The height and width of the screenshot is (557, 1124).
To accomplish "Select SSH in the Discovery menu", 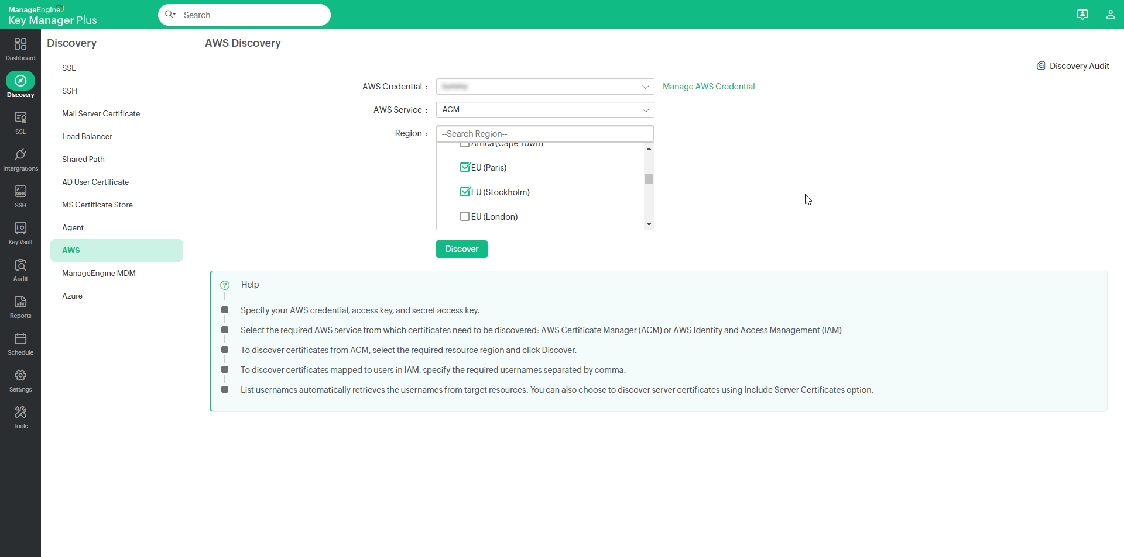I will tap(70, 91).
